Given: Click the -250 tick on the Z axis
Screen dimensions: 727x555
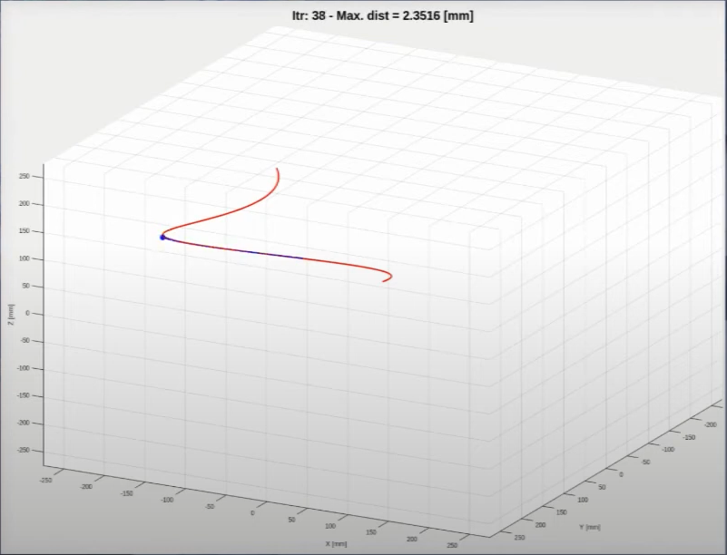Looking at the screenshot, I should tap(22, 451).
